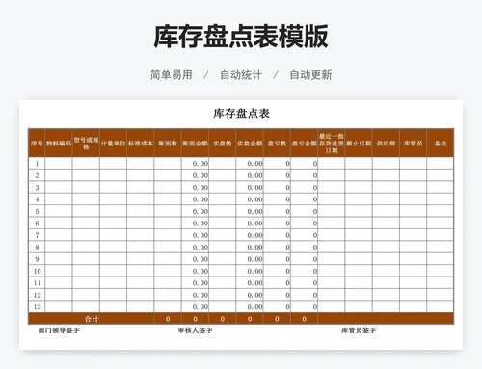Image resolution: width=482 pixels, height=369 pixels.
Task: Select the 型号或规格 column header
Action: (86, 144)
